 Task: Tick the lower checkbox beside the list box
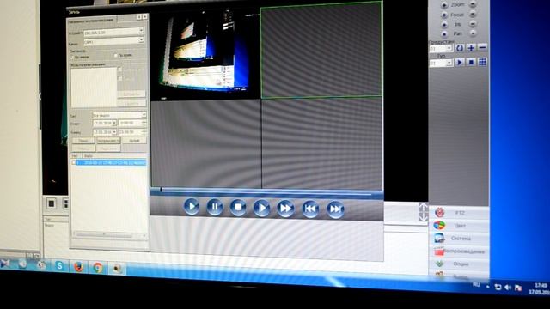119,78
